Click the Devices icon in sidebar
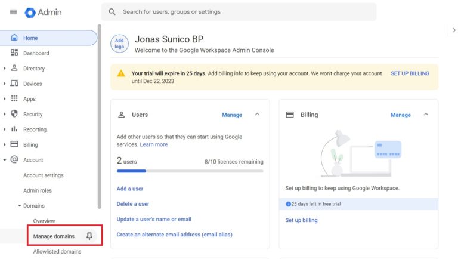The height and width of the screenshot is (259, 458). click(14, 84)
